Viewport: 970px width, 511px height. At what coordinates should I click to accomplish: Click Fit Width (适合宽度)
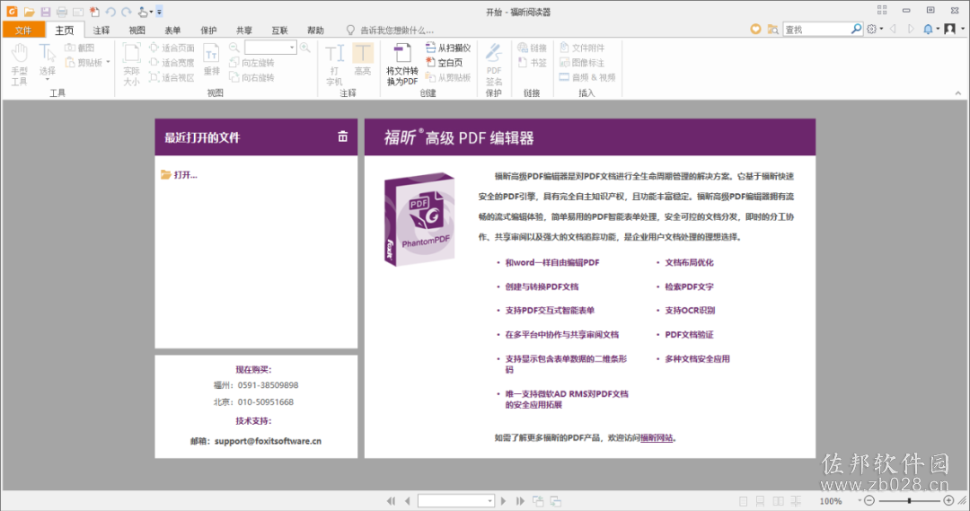coord(172,63)
